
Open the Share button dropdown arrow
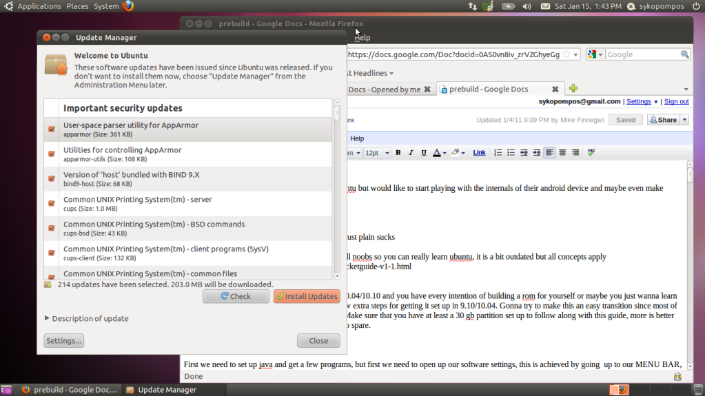[684, 120]
